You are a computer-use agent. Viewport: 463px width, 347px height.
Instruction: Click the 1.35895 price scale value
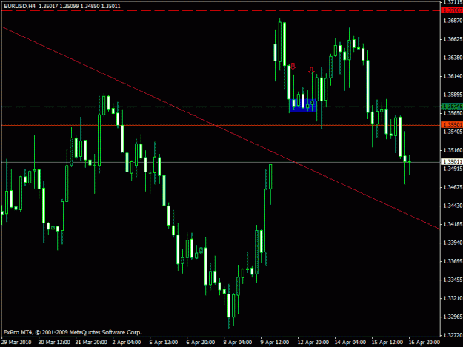(x=453, y=95)
